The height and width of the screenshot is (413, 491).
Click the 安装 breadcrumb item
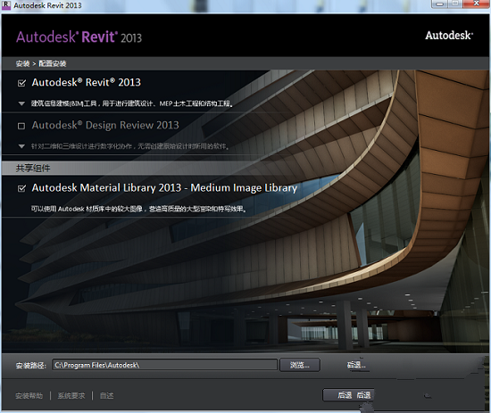[22, 64]
